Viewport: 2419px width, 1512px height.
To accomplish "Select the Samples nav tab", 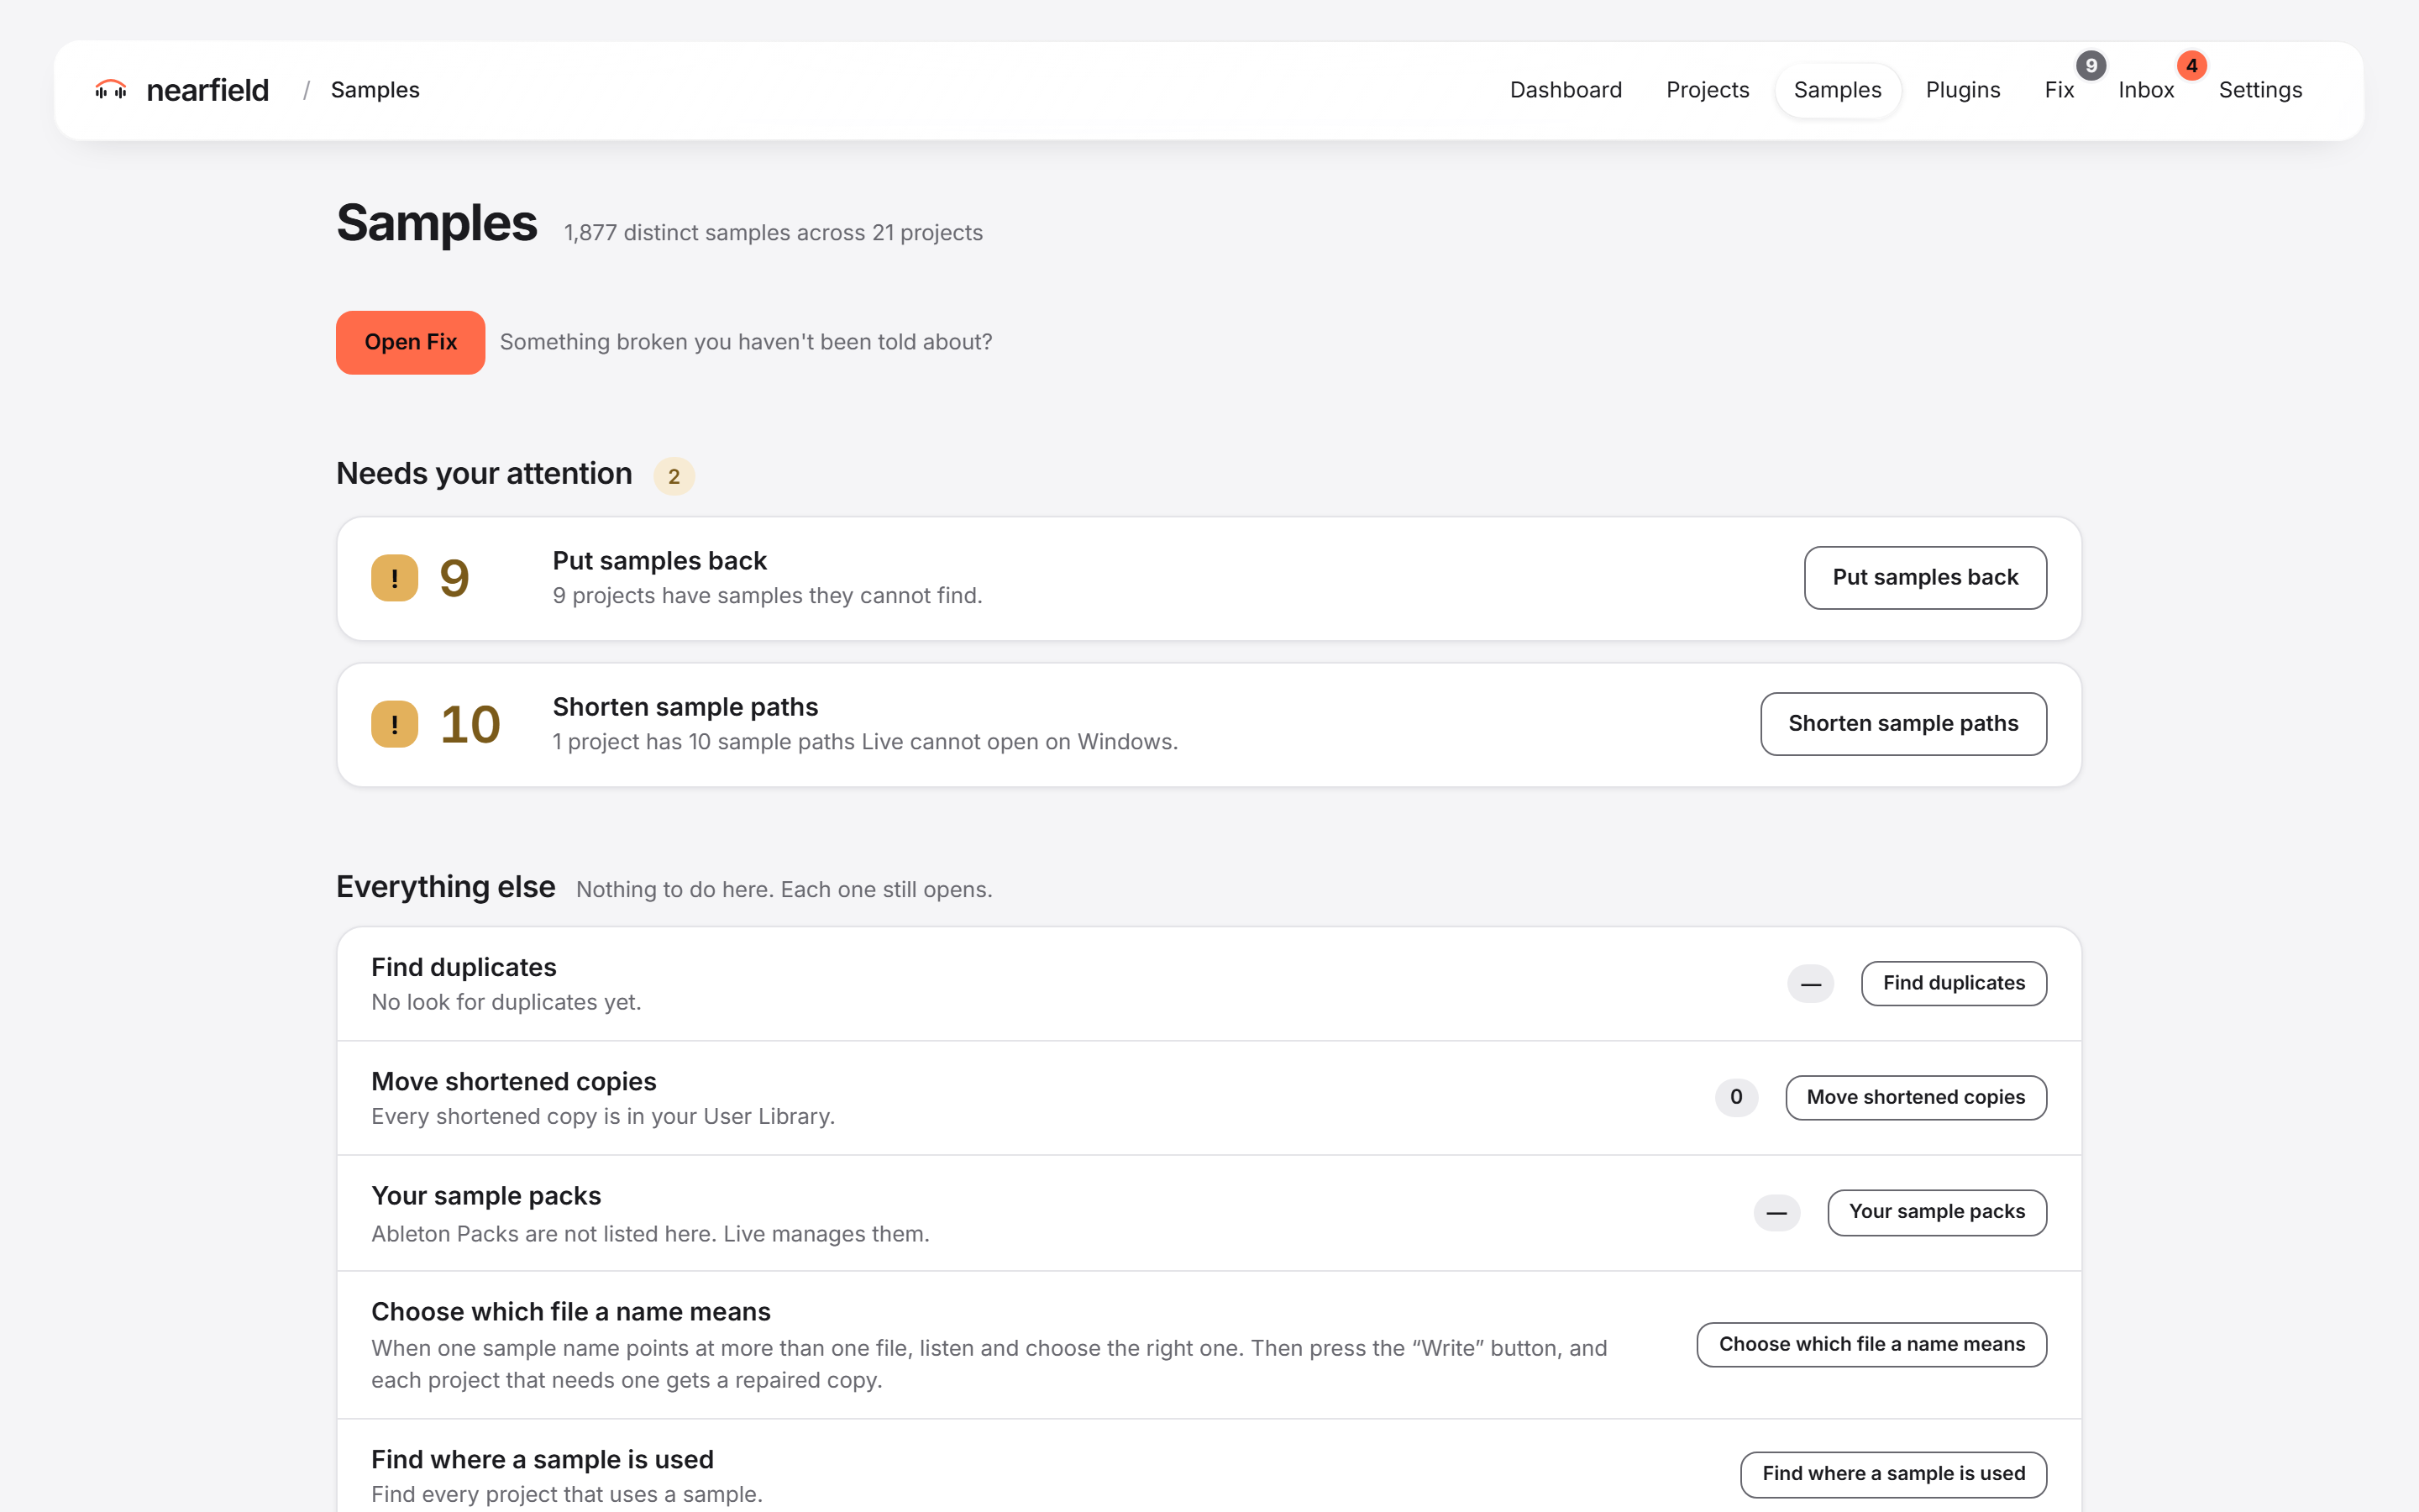I will 1837,90.
